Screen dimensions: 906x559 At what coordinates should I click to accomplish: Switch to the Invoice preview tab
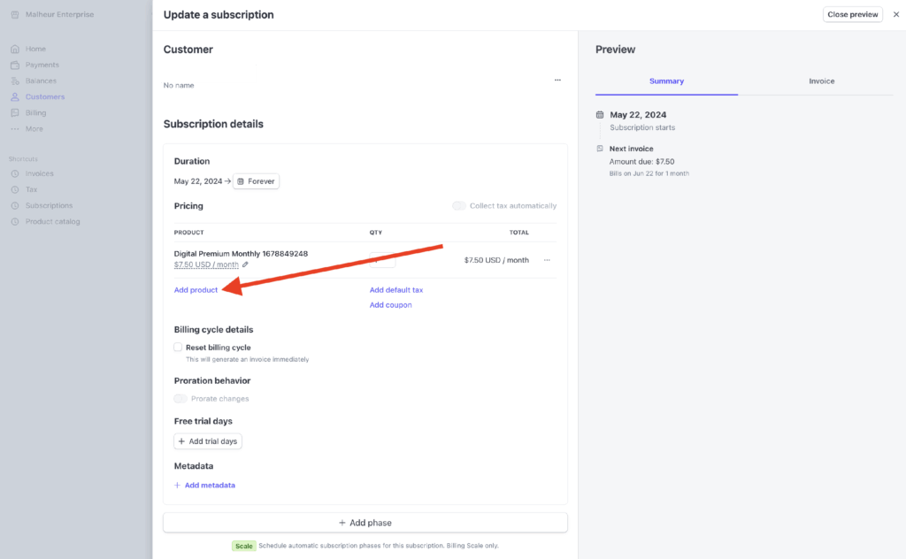pos(821,81)
